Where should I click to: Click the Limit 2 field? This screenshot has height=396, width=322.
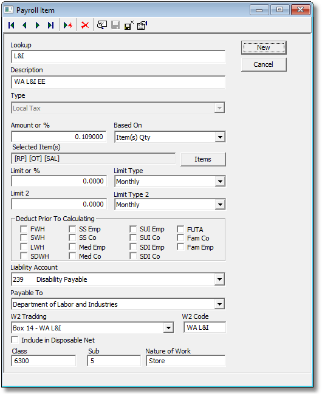pyautogui.click(x=59, y=204)
